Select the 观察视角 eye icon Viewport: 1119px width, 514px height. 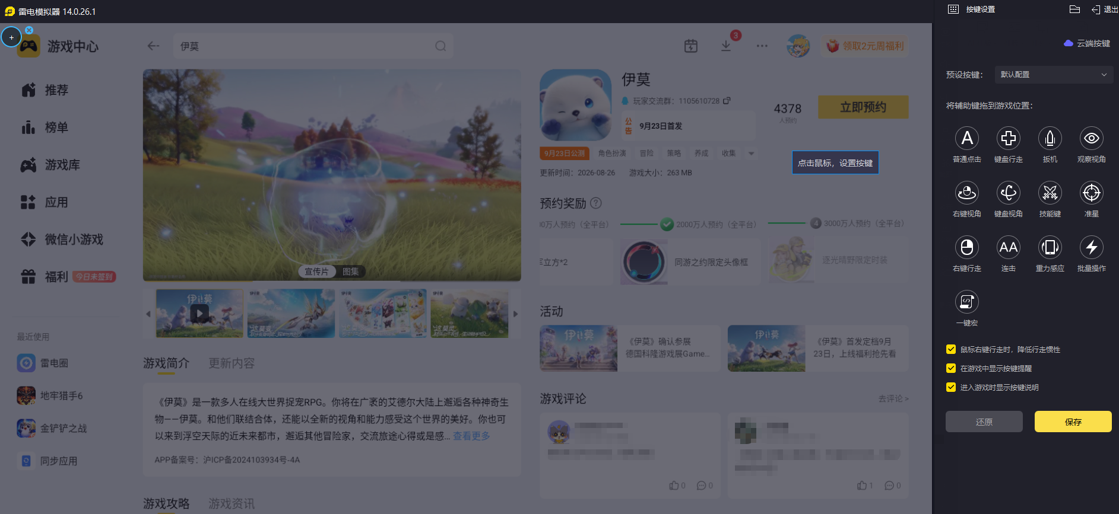pos(1092,138)
